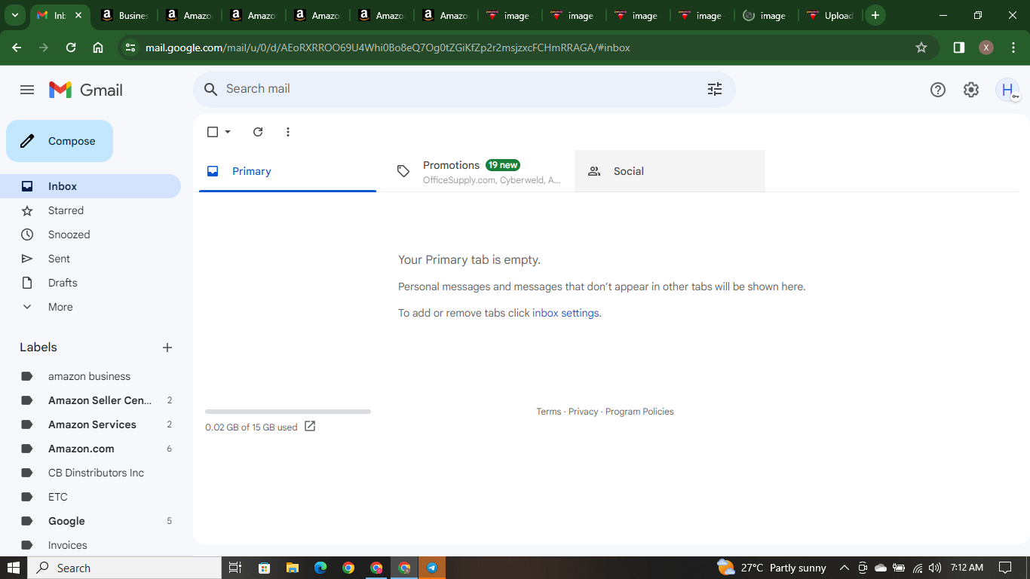The height and width of the screenshot is (579, 1030).
Task: Switch to Business browser tab
Action: 124,15
